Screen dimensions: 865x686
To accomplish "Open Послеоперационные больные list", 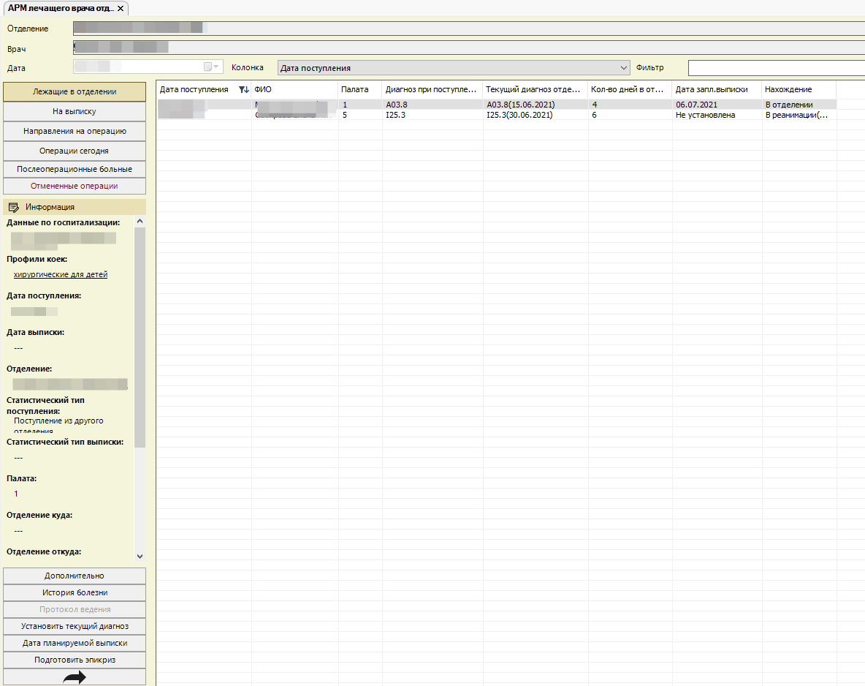I will click(x=75, y=169).
